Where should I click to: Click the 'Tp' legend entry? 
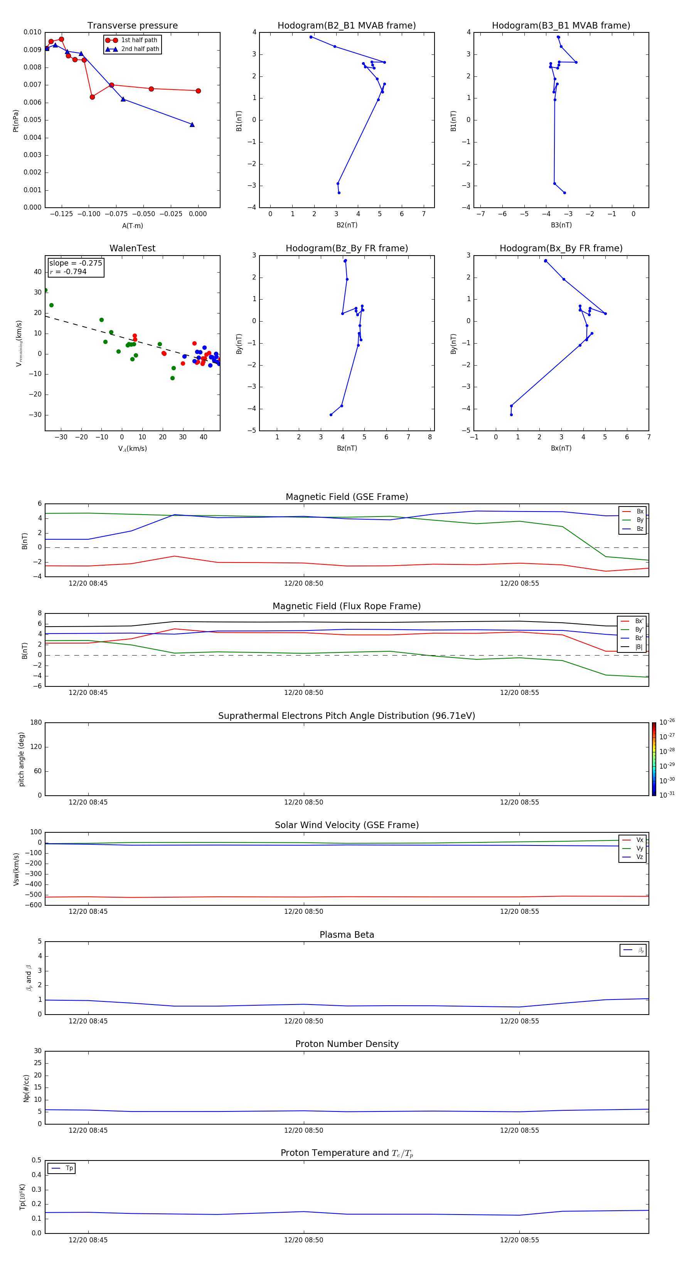tap(62, 1168)
